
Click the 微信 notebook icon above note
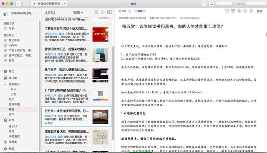click(x=123, y=11)
